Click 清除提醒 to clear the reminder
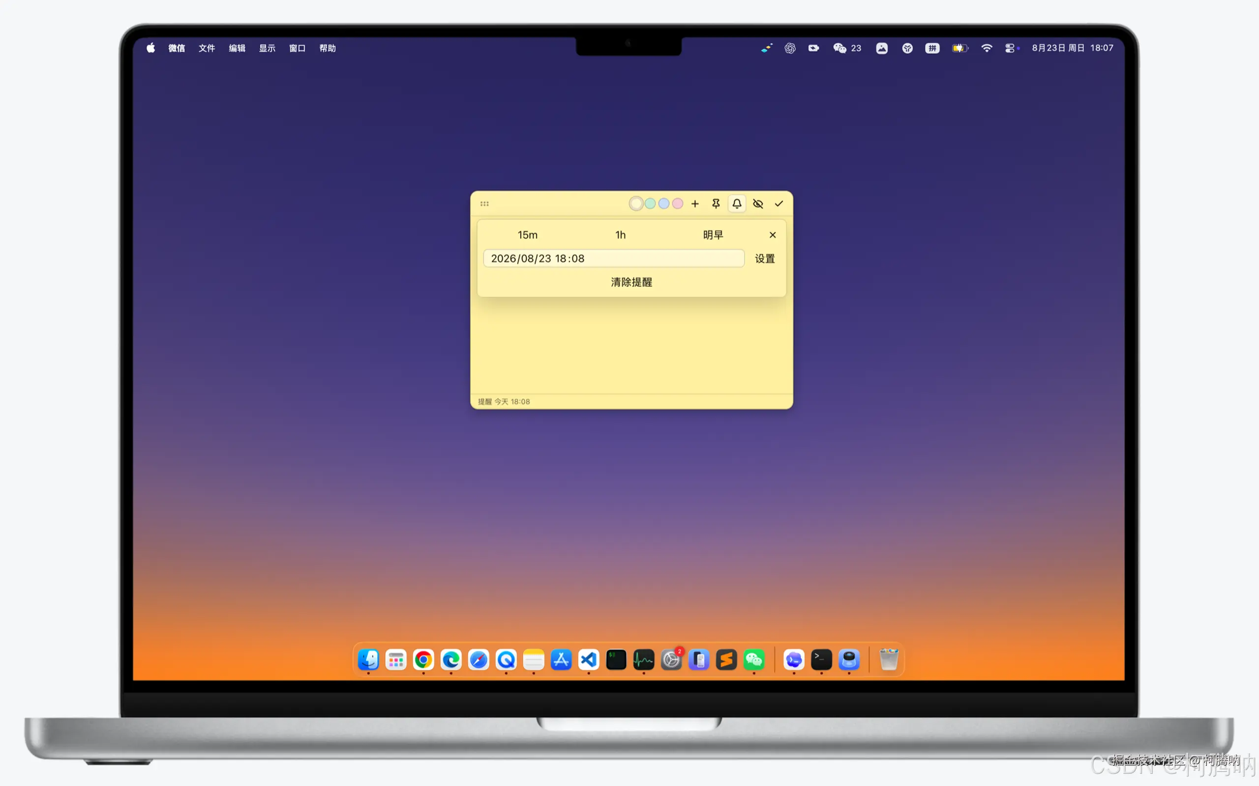1259x786 pixels. [x=631, y=282]
